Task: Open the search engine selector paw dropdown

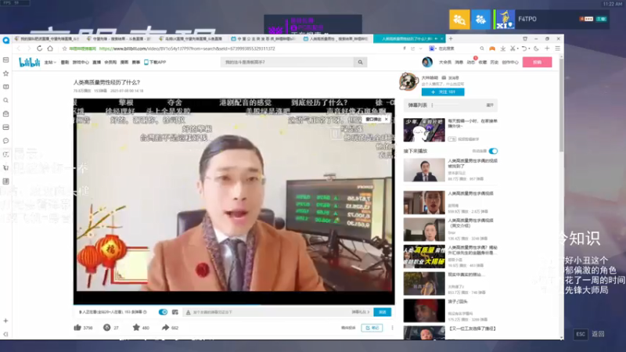Action: click(x=432, y=48)
